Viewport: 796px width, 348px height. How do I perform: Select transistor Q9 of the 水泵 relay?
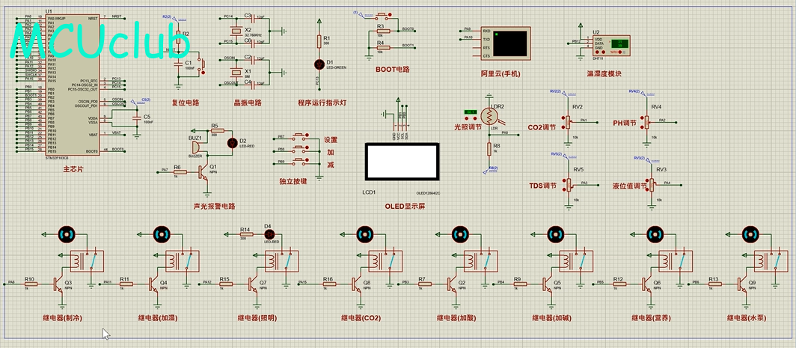point(741,284)
